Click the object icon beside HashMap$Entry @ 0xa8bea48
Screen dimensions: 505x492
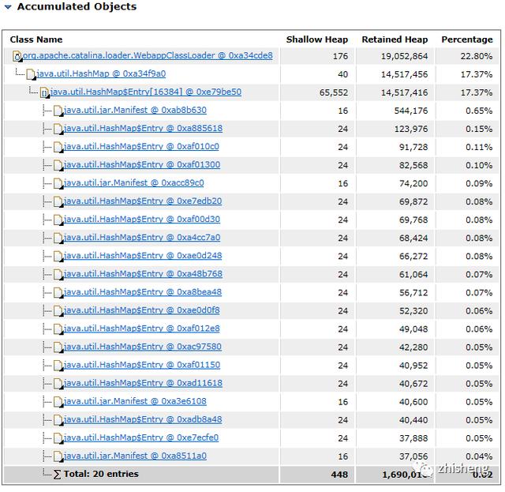point(58,293)
